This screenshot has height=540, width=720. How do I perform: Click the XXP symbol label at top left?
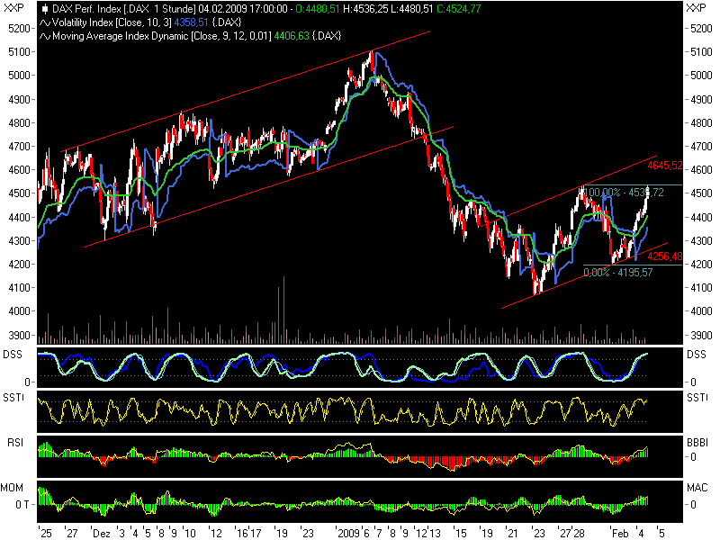pyautogui.click(x=13, y=8)
